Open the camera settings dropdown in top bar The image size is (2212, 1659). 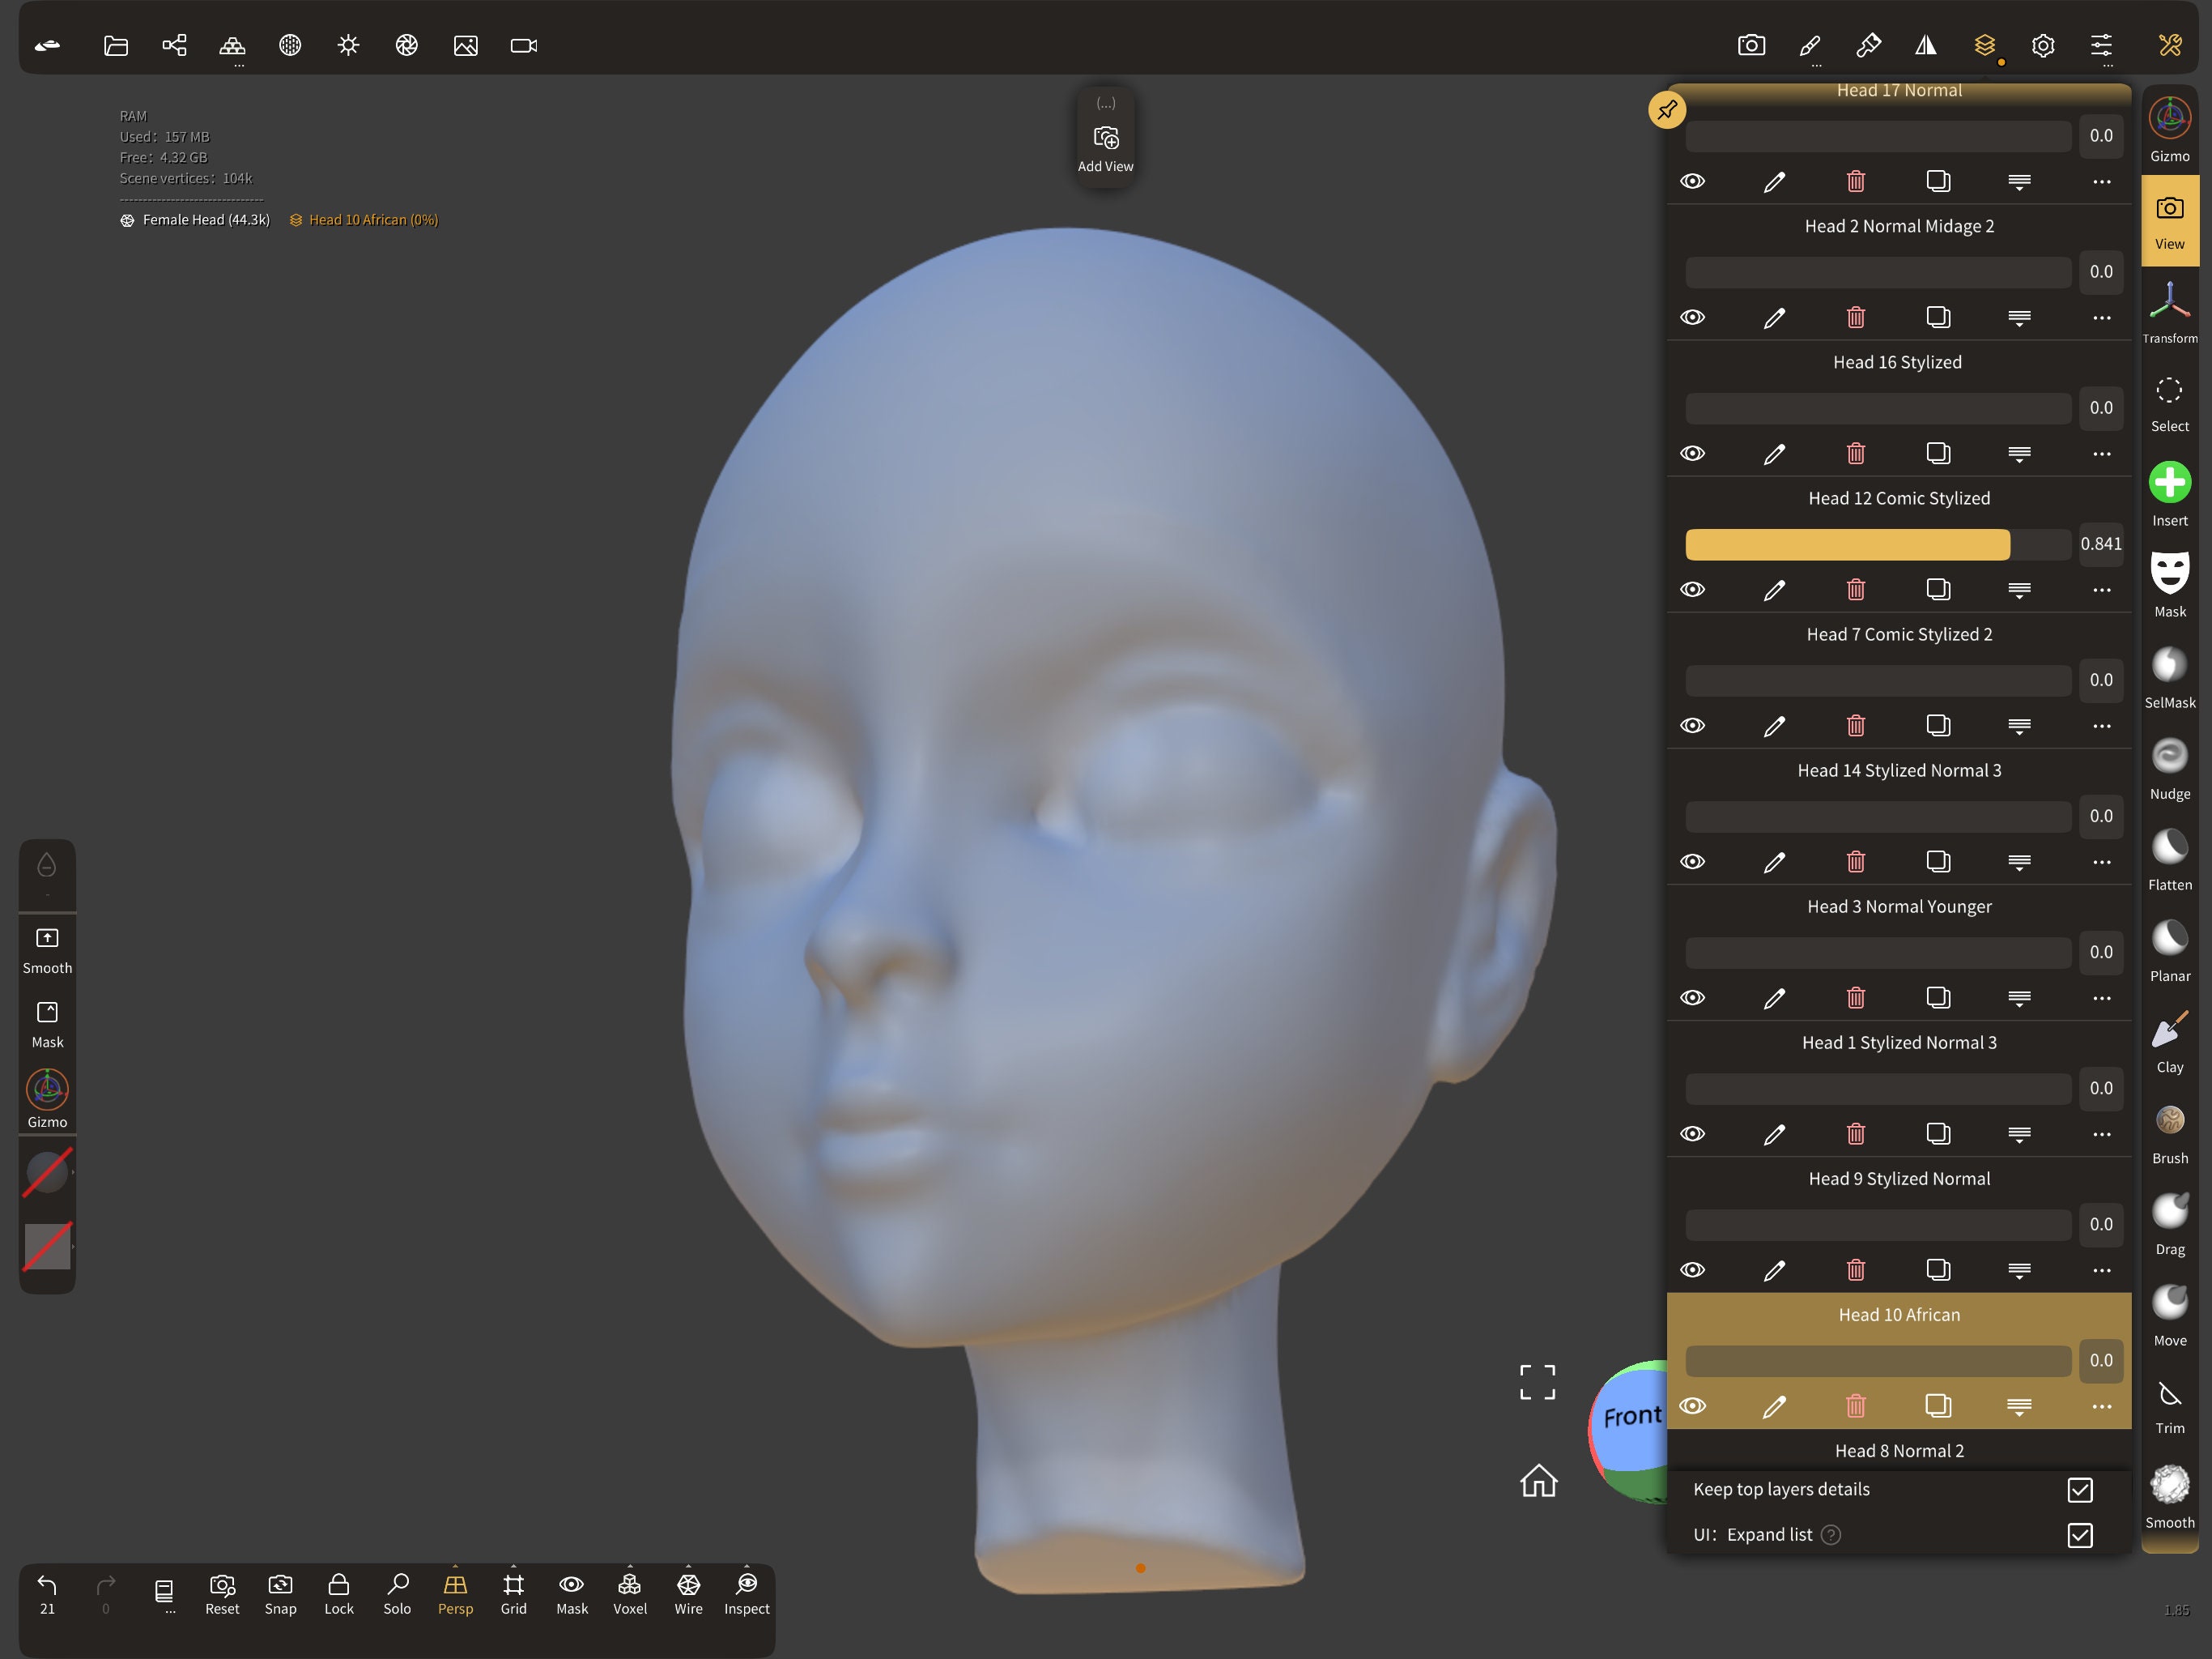[x=1752, y=45]
